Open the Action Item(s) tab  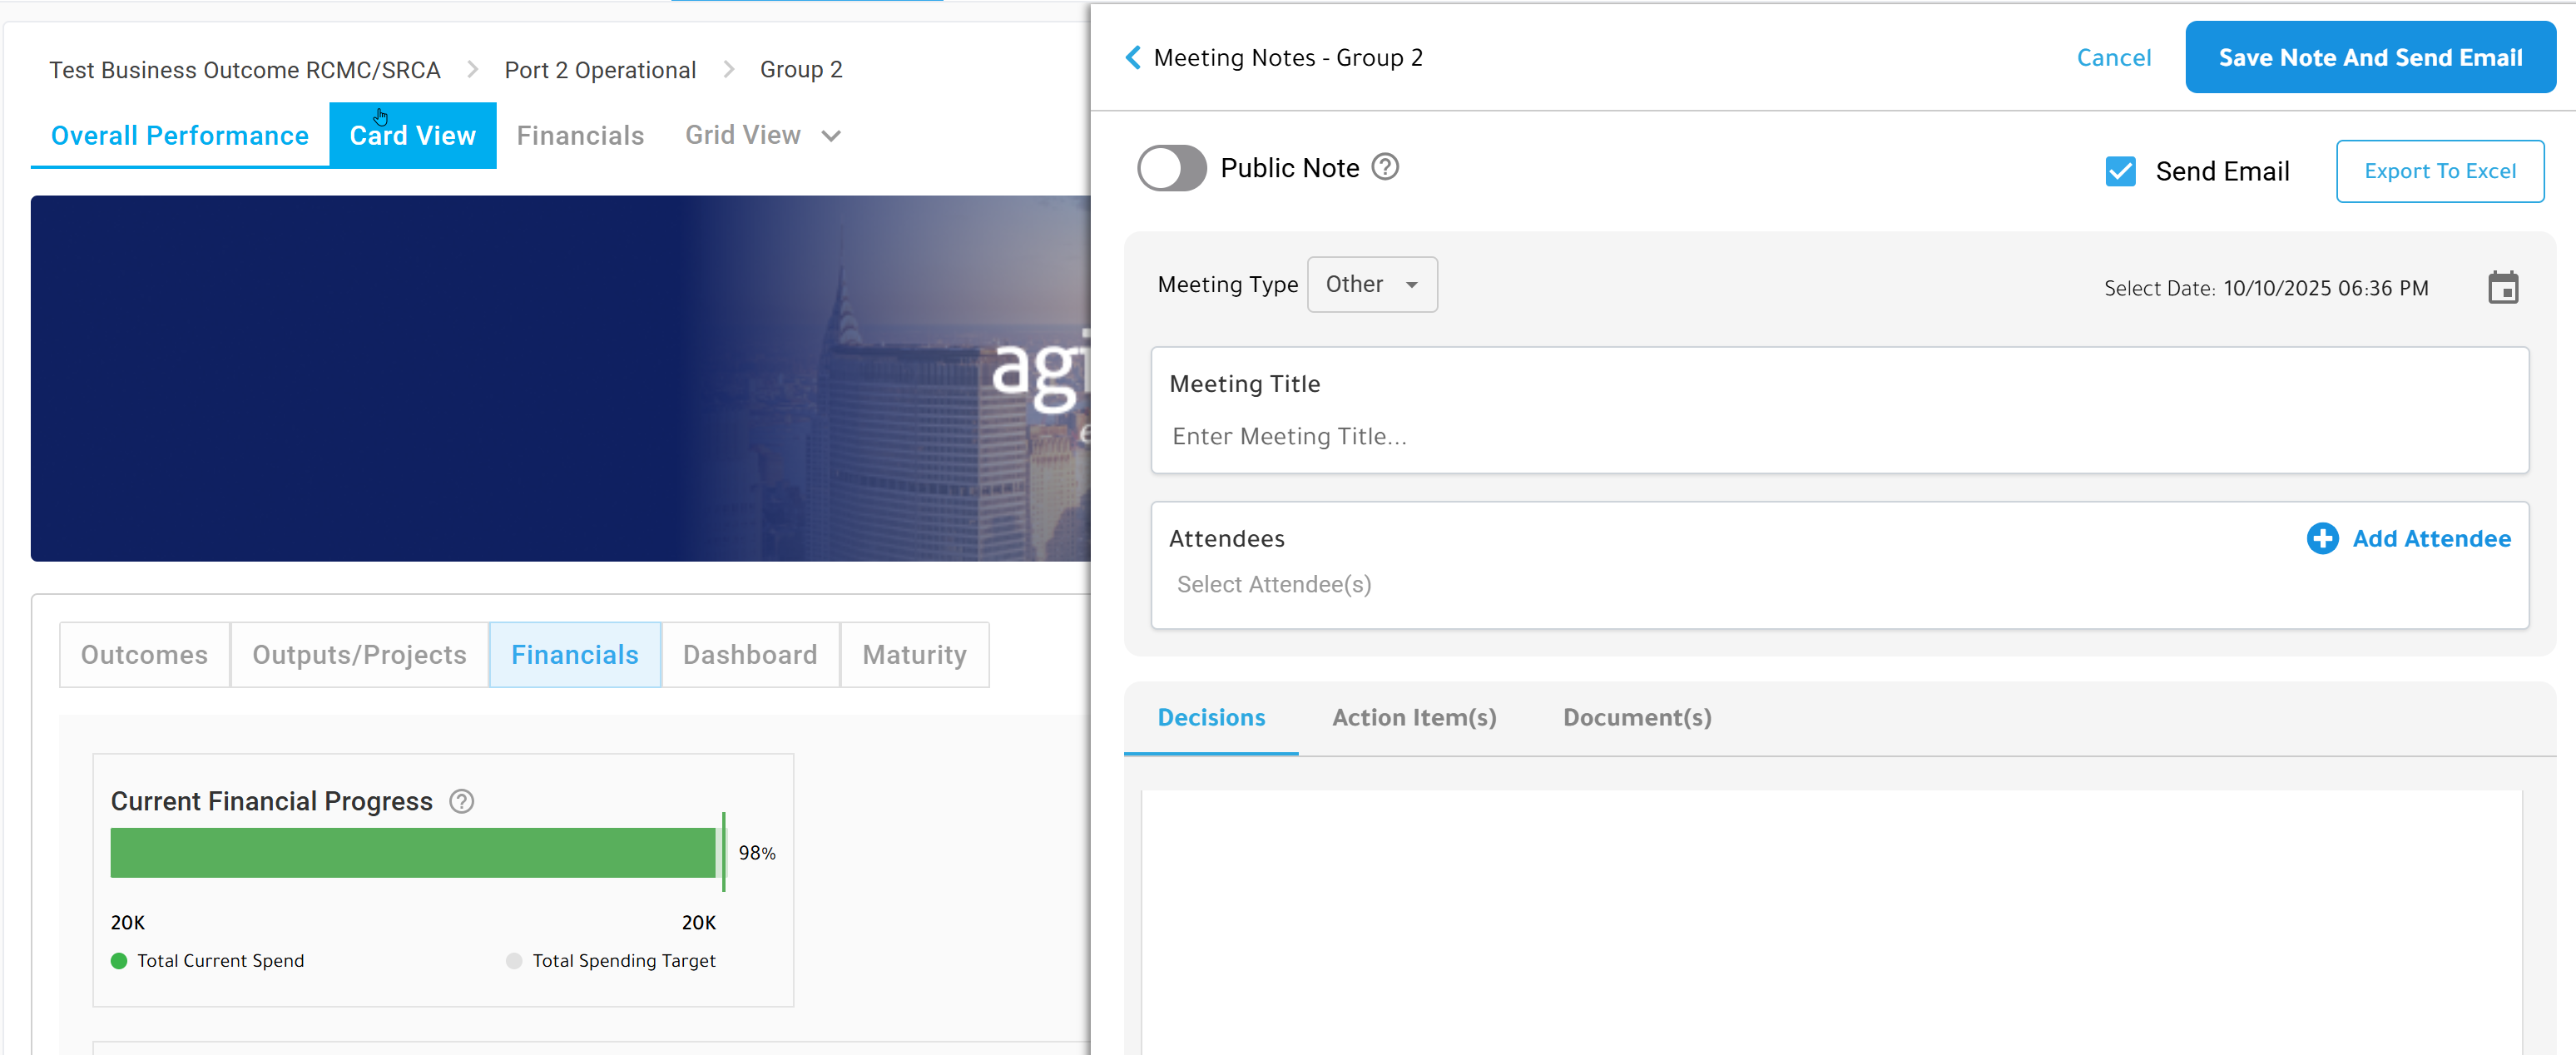(x=1414, y=718)
